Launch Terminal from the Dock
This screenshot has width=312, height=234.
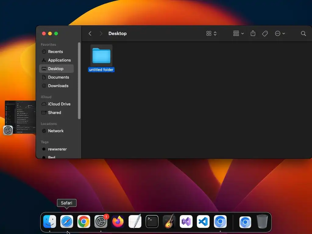point(152,222)
